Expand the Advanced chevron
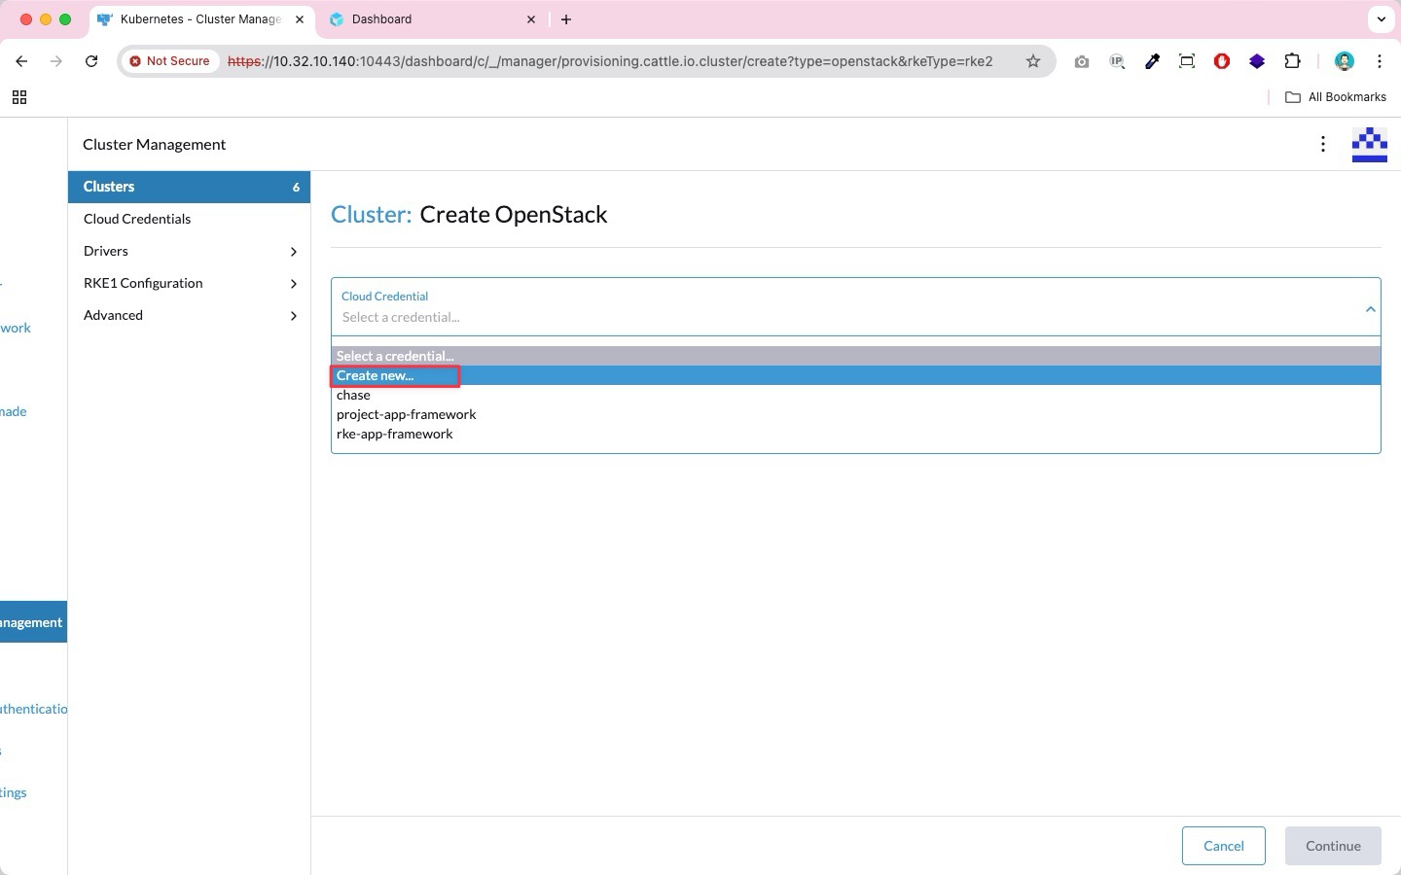Viewport: 1401px width, 875px height. [x=294, y=316]
